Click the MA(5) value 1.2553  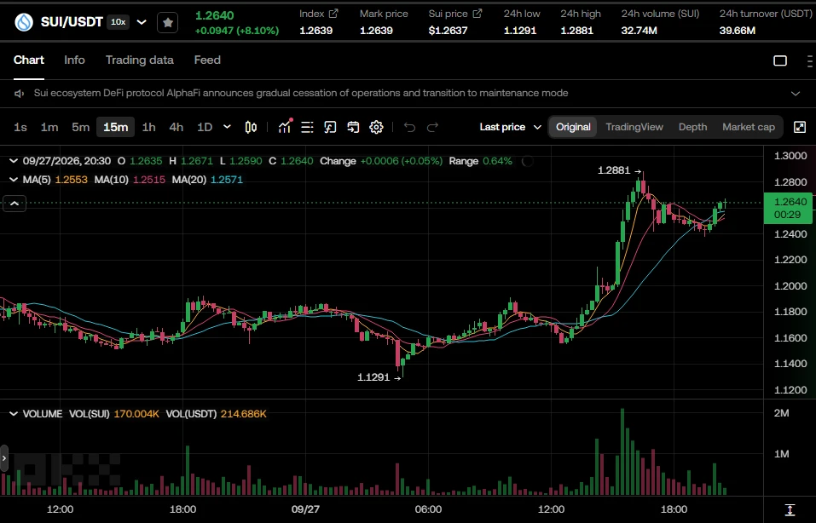pyautogui.click(x=72, y=180)
